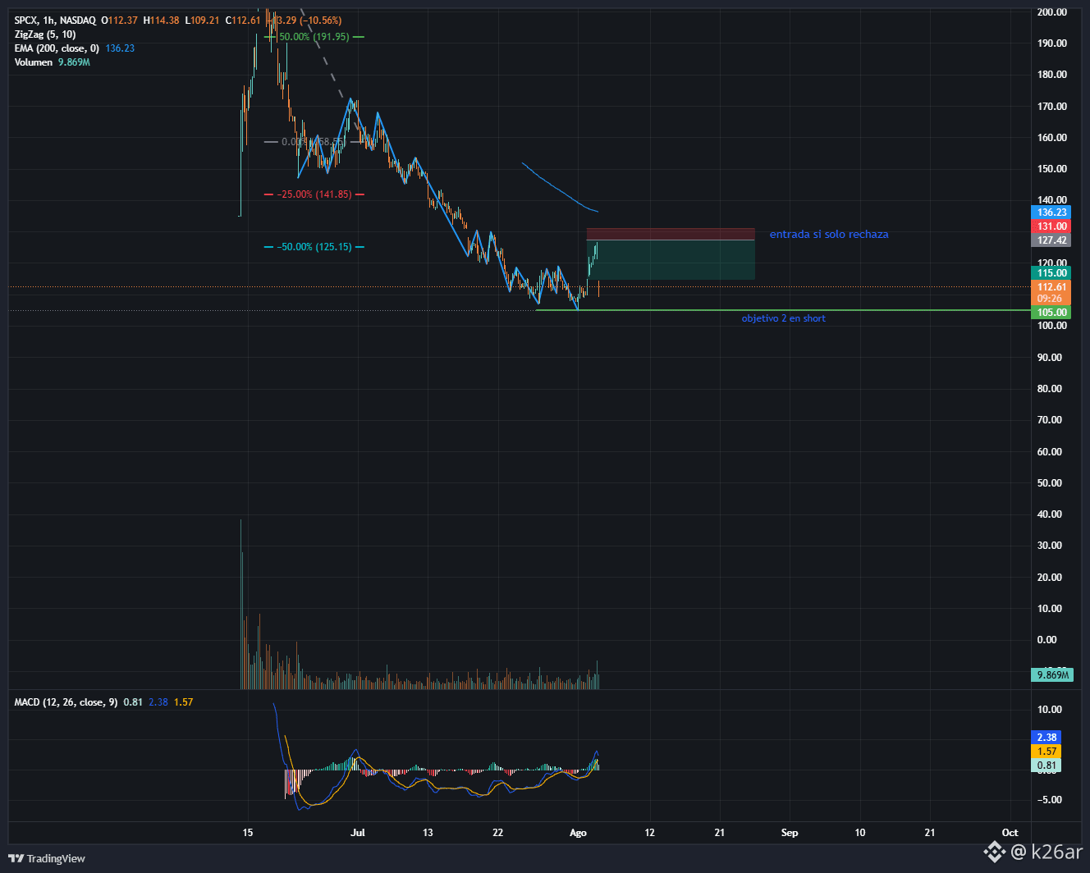Click the blue 136.23 EMA price axis label
This screenshot has width=1090, height=873.
[1051, 213]
